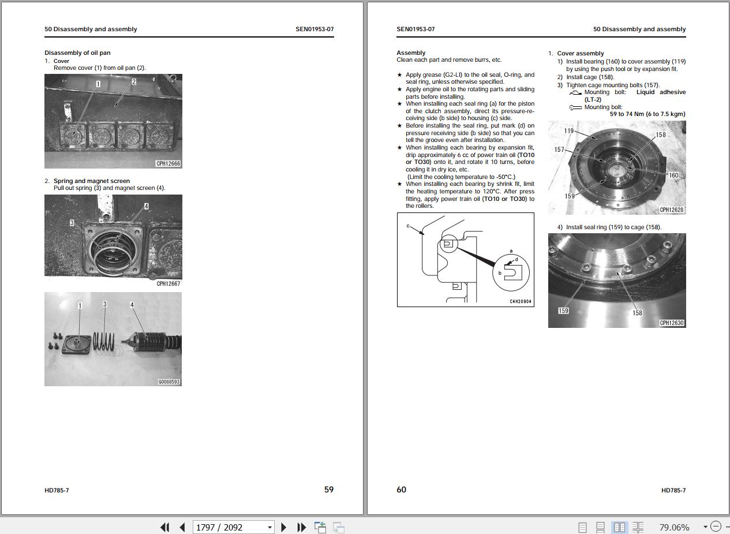Click the 'Cover assembly' step heading
Screen dimensions: 730x534
click(x=581, y=53)
